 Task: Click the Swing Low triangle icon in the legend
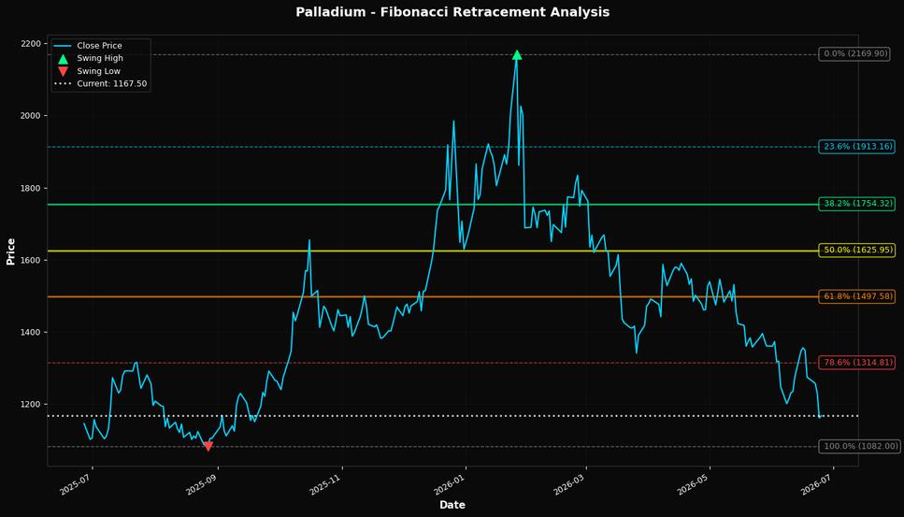pyautogui.click(x=63, y=71)
